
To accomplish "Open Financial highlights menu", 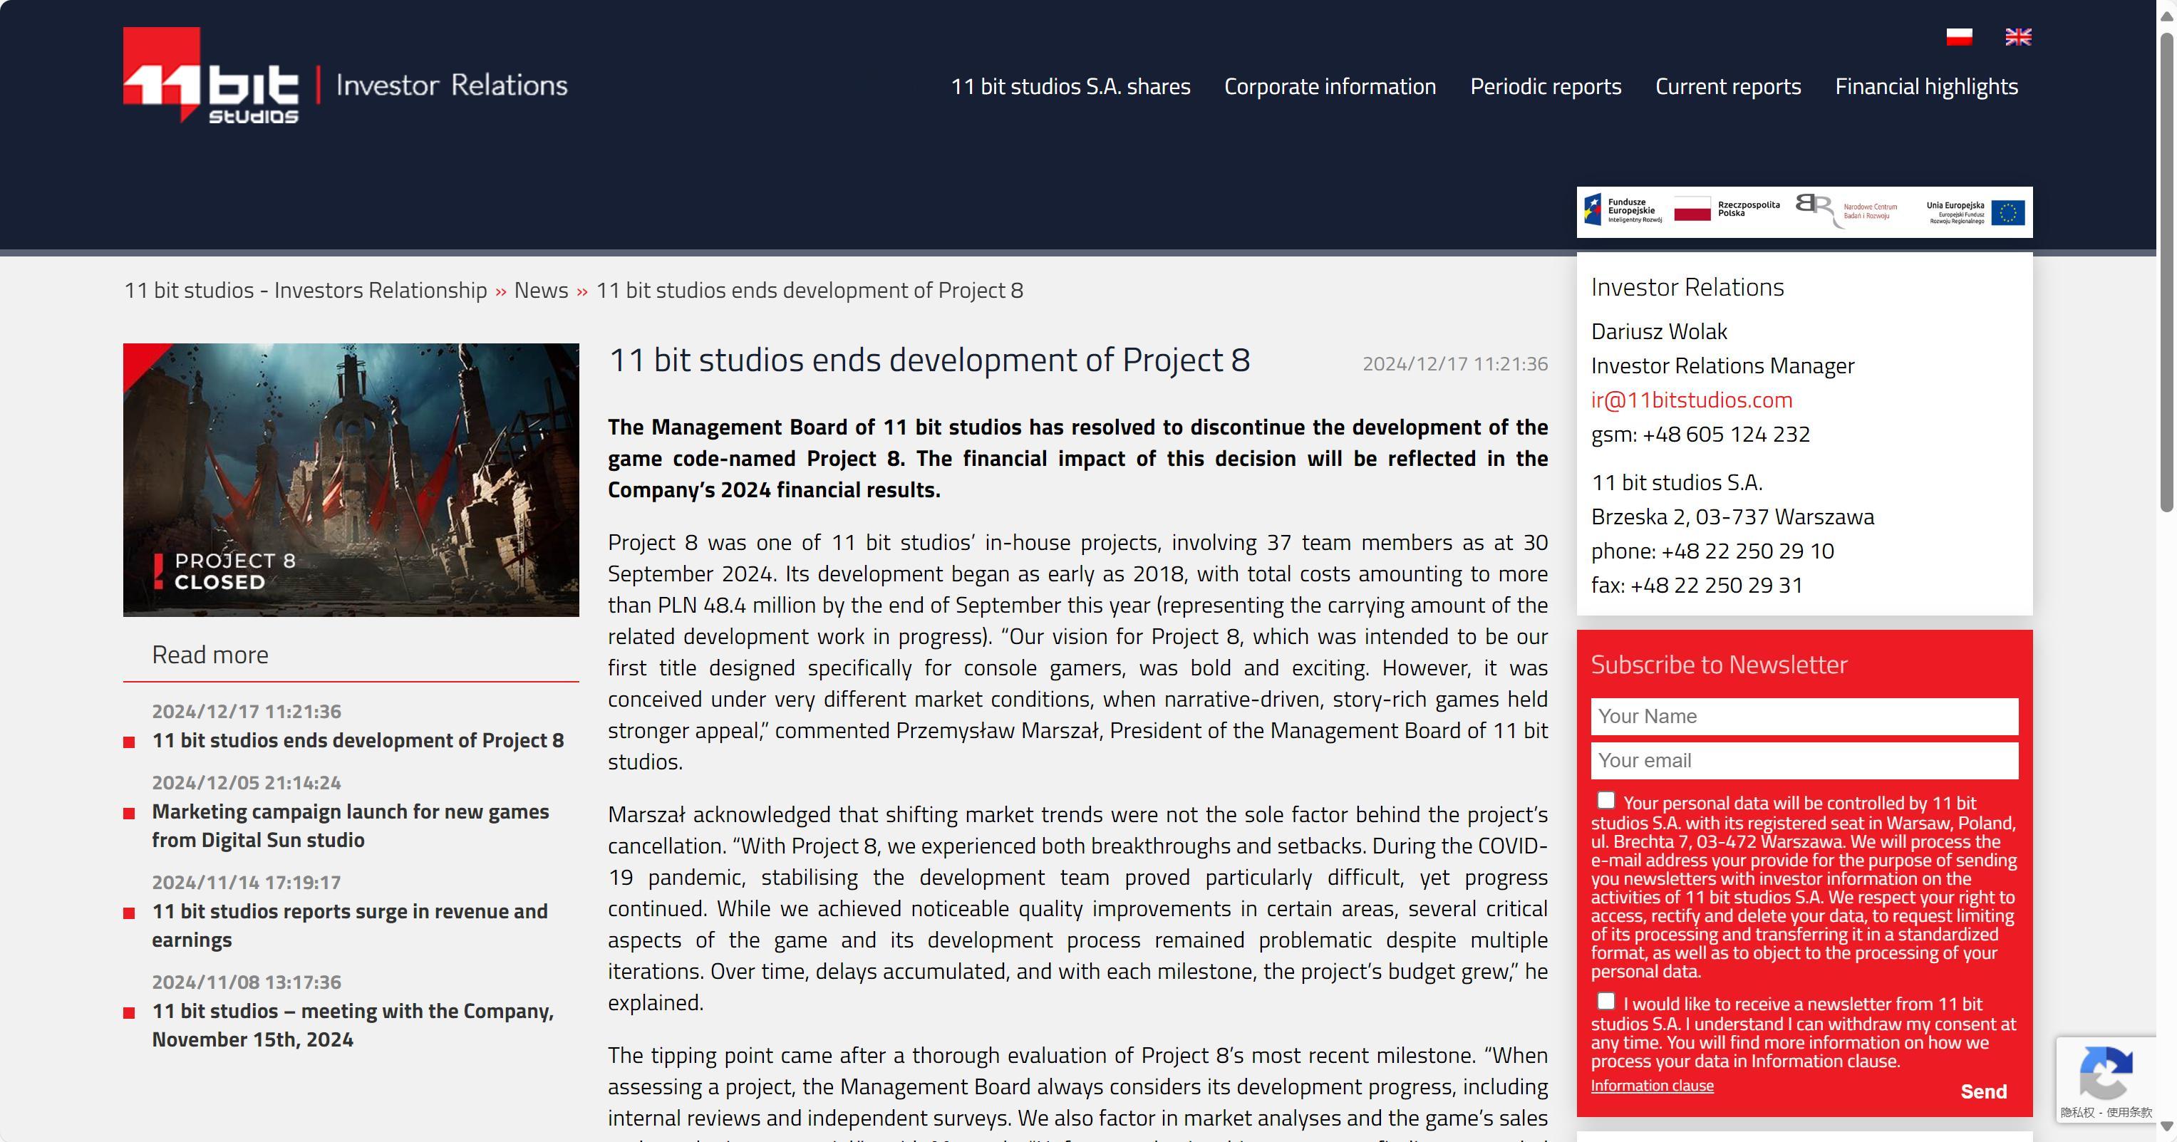I will (1926, 86).
